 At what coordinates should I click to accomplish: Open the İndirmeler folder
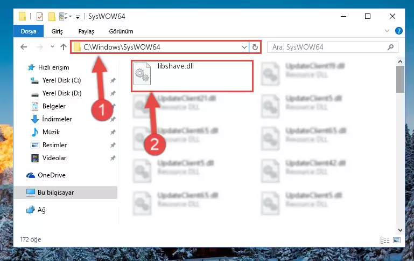(57, 119)
